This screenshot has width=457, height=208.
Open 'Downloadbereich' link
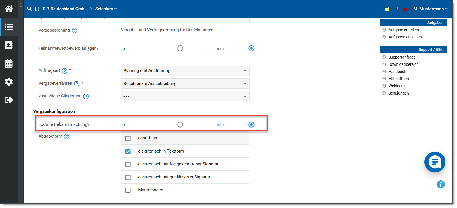click(x=403, y=64)
